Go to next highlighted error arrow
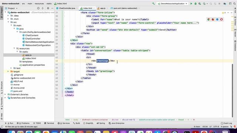 (231, 13)
